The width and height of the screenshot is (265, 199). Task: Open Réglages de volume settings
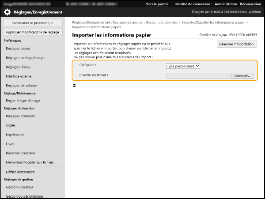pos(21,86)
